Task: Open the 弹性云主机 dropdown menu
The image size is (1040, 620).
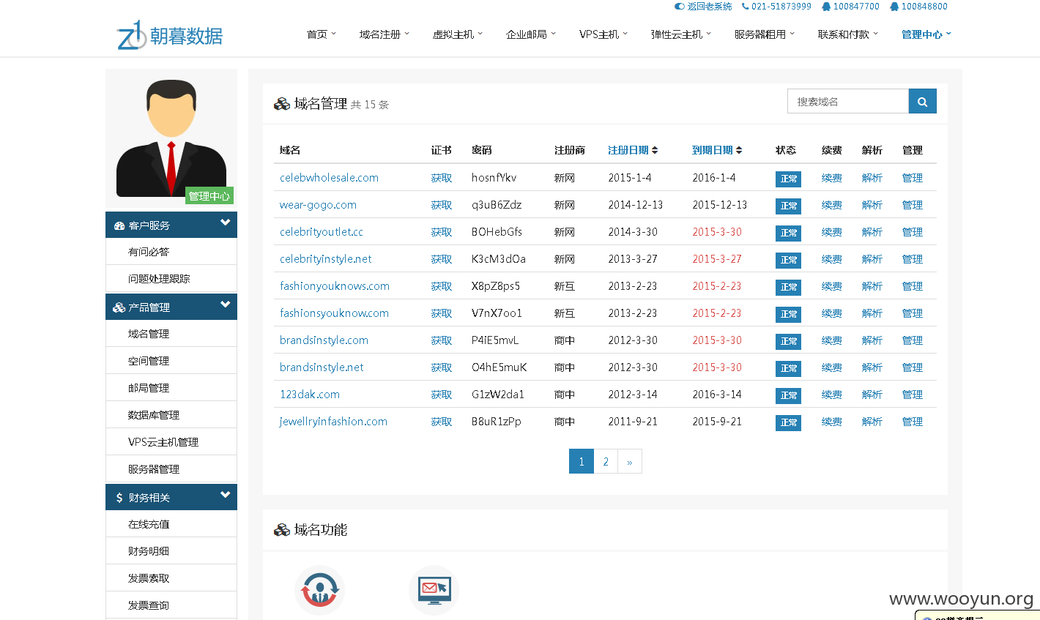Action: [681, 34]
